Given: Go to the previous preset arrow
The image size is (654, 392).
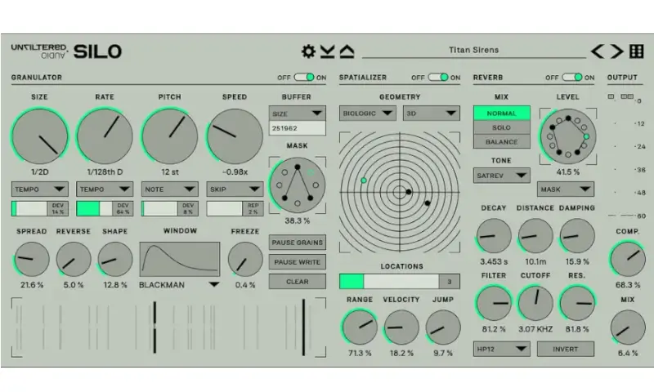Looking at the screenshot, I should pos(599,51).
